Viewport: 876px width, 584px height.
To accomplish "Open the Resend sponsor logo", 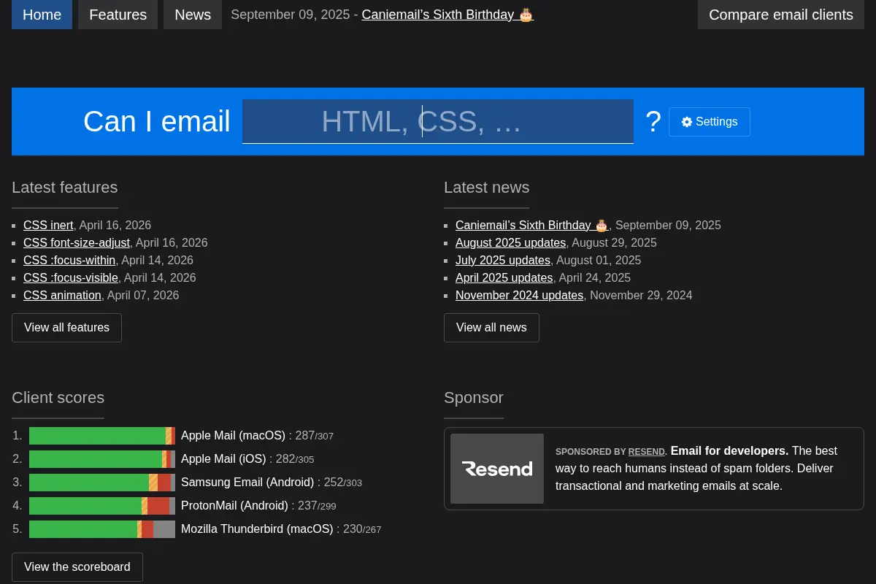I will pos(497,469).
